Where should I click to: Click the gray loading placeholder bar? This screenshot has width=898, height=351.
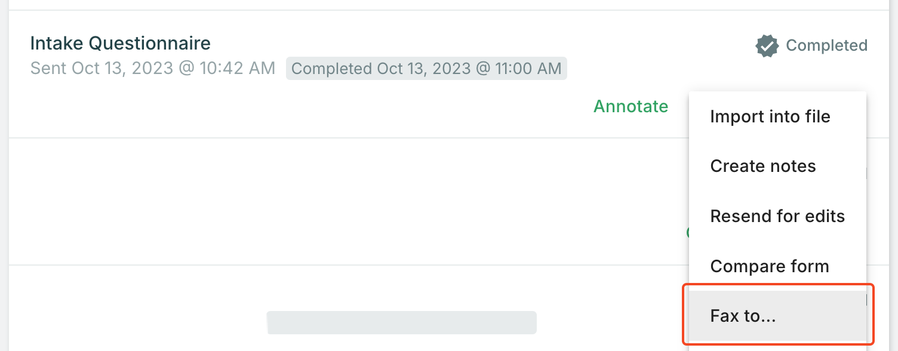(401, 322)
